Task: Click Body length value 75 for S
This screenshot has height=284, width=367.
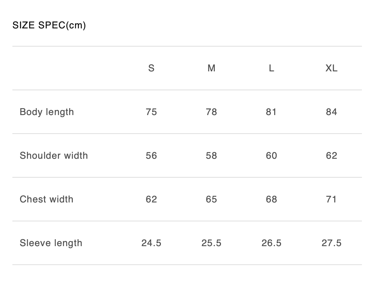Action: click(x=151, y=112)
